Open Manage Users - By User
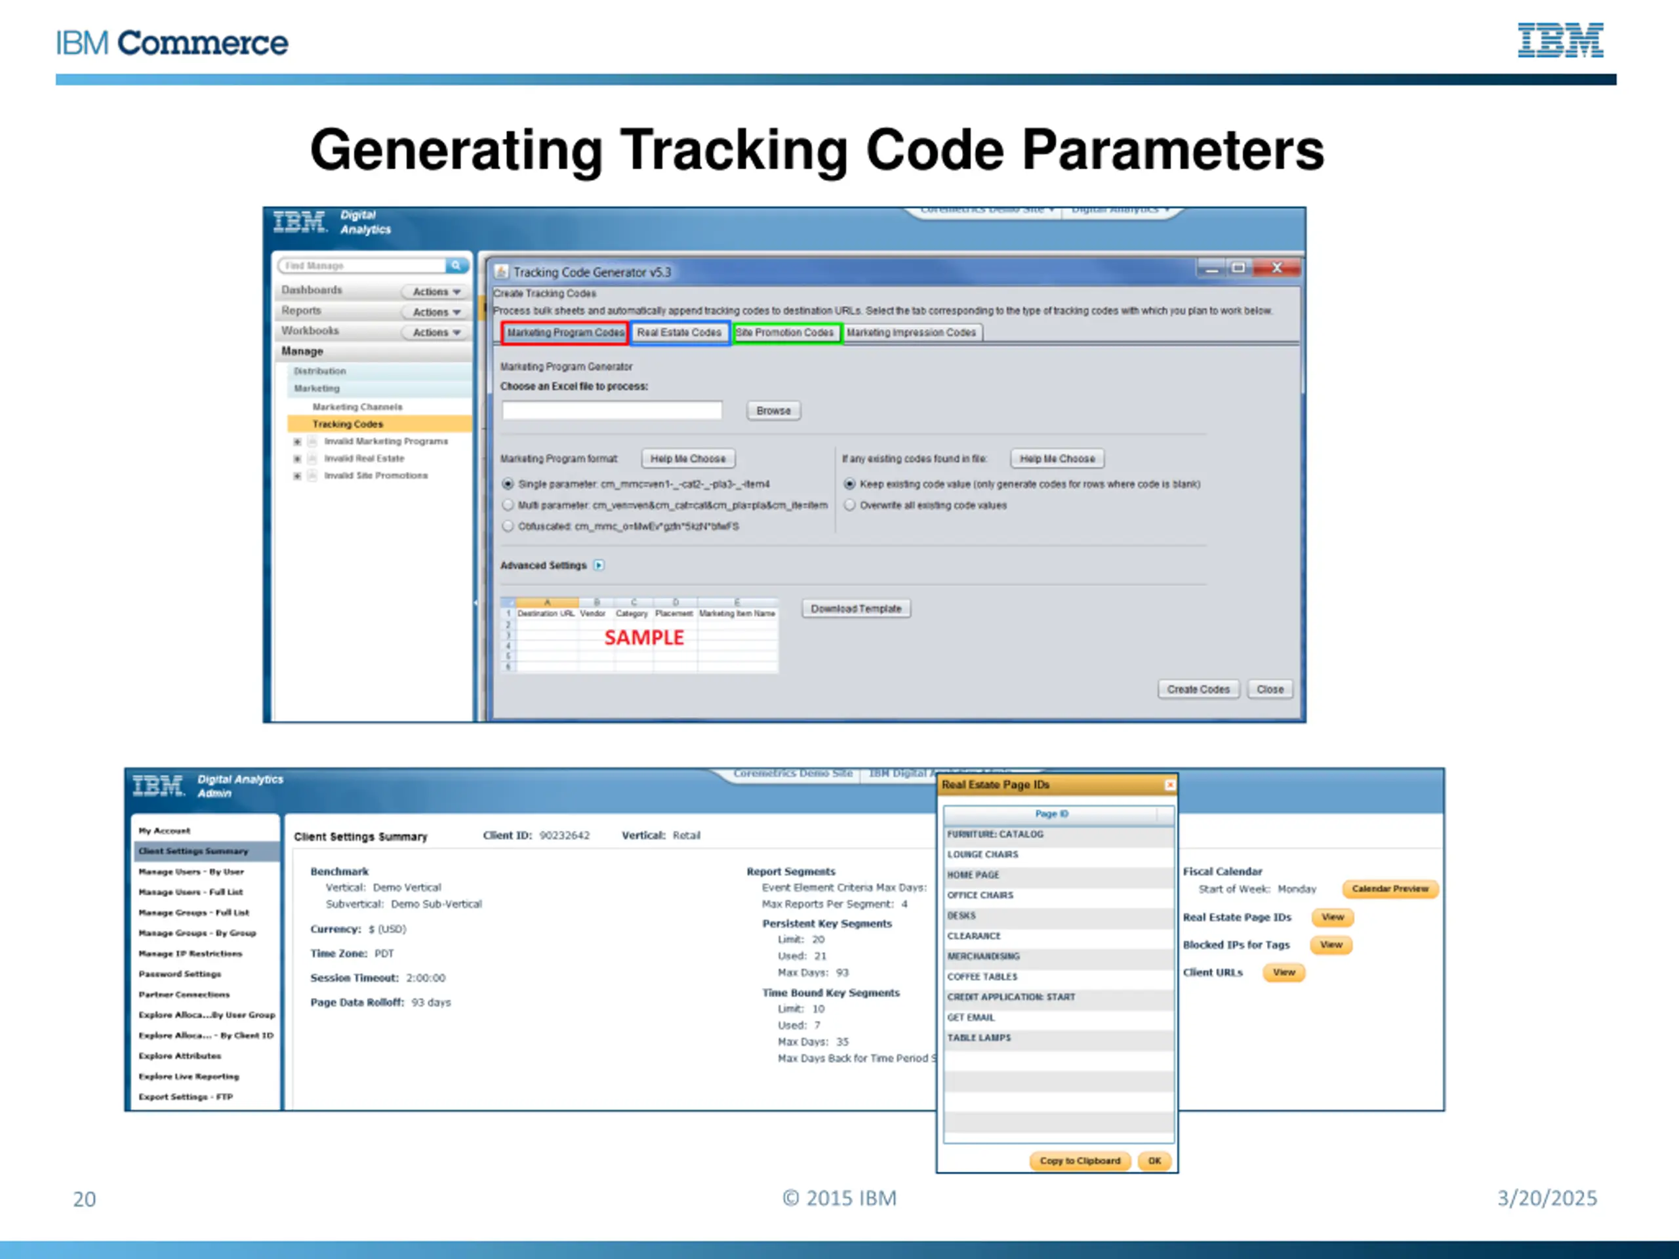1679x1259 pixels. pyautogui.click(x=192, y=872)
